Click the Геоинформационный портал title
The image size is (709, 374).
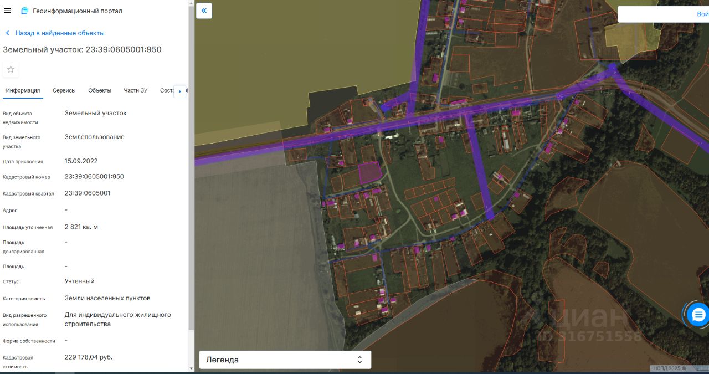tap(78, 11)
